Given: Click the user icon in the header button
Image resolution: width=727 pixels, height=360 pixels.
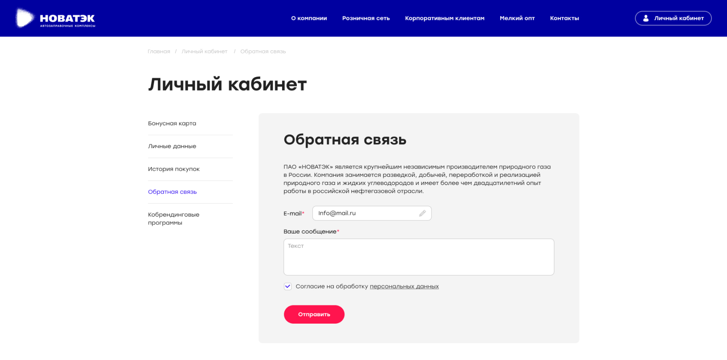Looking at the screenshot, I should pos(646,18).
